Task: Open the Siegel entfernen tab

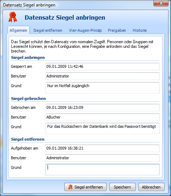Action: [x=48, y=30]
